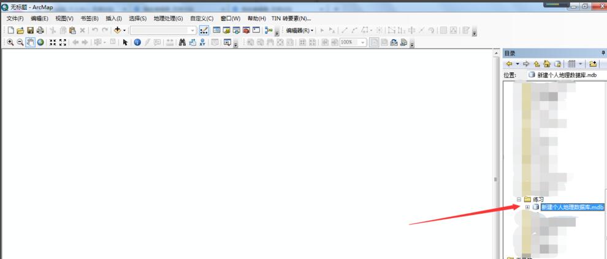Expand Tools toolbar options arrow

click(236, 44)
